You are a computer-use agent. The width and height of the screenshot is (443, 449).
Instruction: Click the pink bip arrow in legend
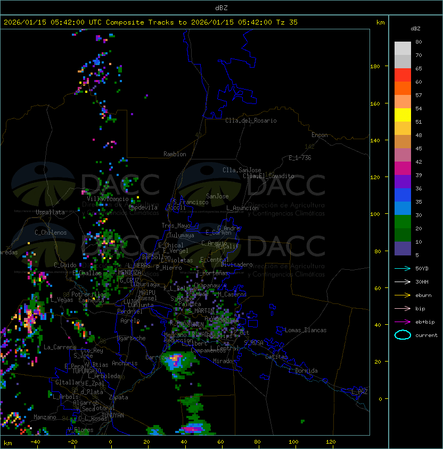pos(403,308)
